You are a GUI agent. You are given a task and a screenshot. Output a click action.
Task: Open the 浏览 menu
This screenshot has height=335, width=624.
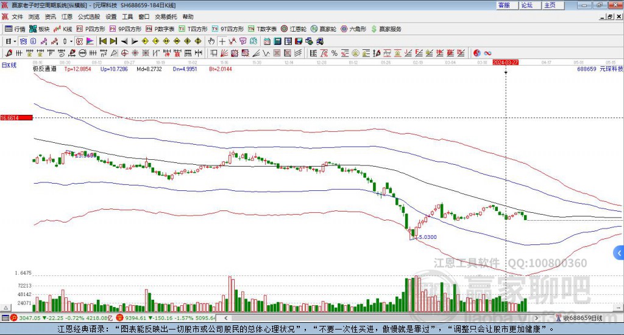click(x=34, y=16)
